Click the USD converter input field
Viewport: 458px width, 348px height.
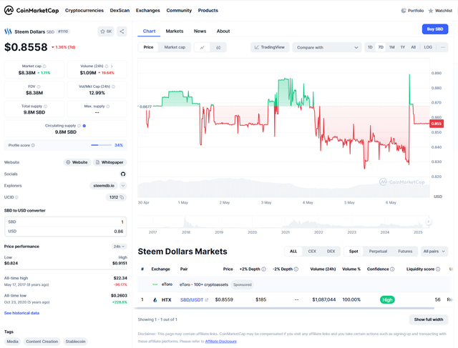coord(66,232)
